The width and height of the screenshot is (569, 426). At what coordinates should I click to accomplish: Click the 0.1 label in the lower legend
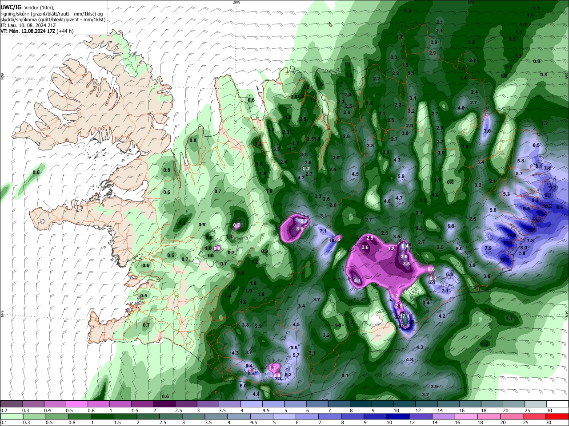(x=4, y=422)
